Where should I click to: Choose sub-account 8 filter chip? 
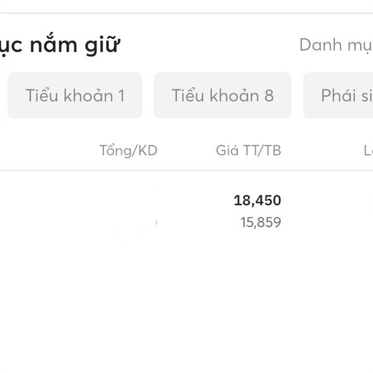(x=222, y=95)
